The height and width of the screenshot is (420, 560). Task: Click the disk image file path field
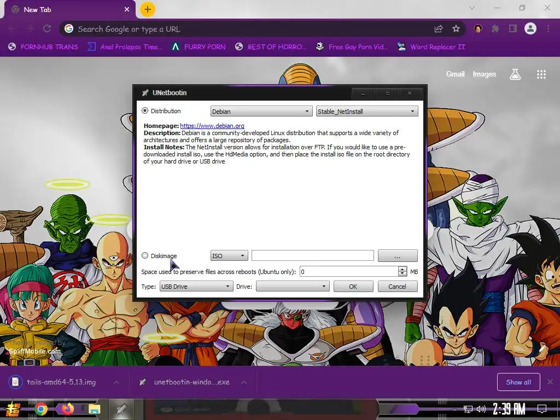[x=312, y=255]
